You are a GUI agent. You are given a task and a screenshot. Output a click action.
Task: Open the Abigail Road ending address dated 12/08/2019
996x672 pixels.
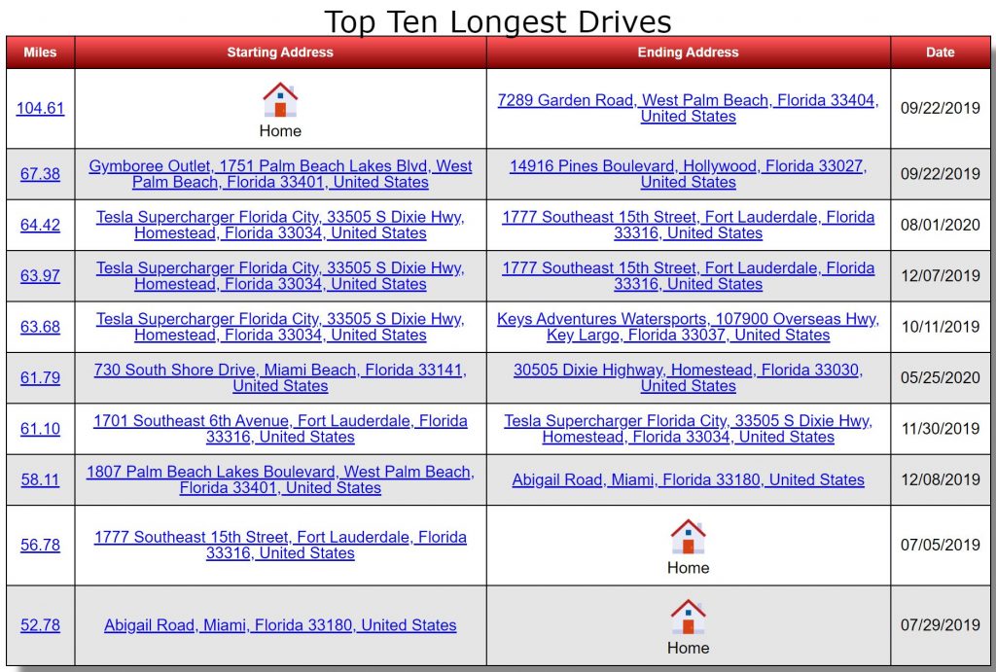pos(688,479)
